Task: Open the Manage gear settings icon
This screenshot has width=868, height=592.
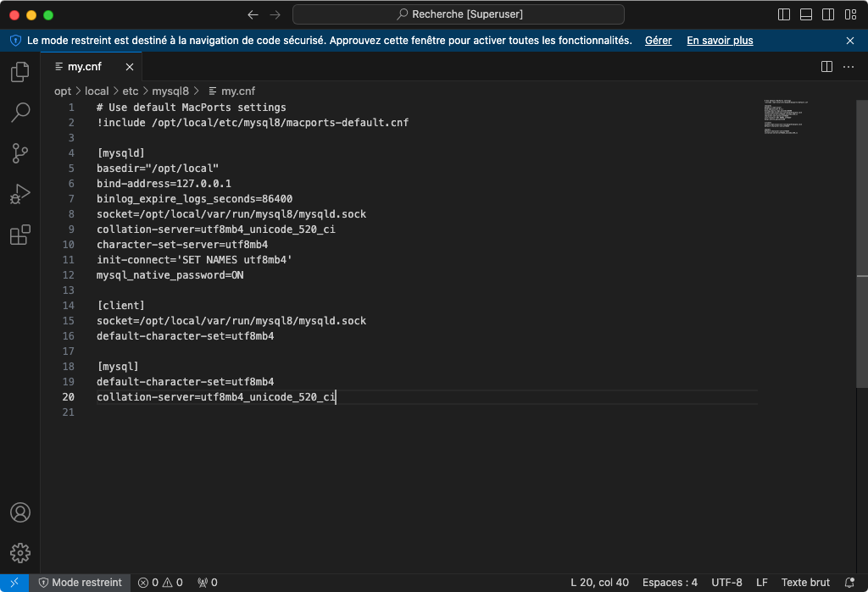Action: point(20,553)
